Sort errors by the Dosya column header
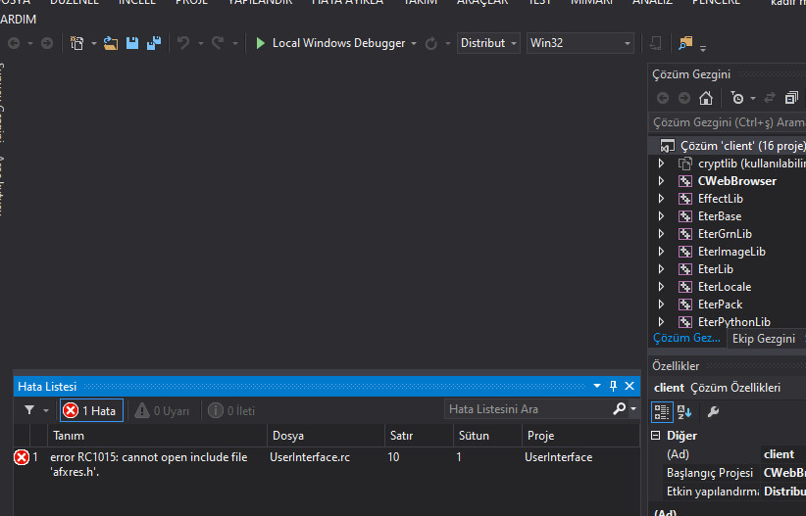Image resolution: width=806 pixels, height=516 pixels. [326, 436]
